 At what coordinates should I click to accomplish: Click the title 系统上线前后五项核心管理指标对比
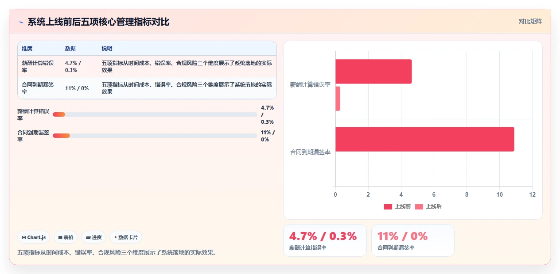98,22
